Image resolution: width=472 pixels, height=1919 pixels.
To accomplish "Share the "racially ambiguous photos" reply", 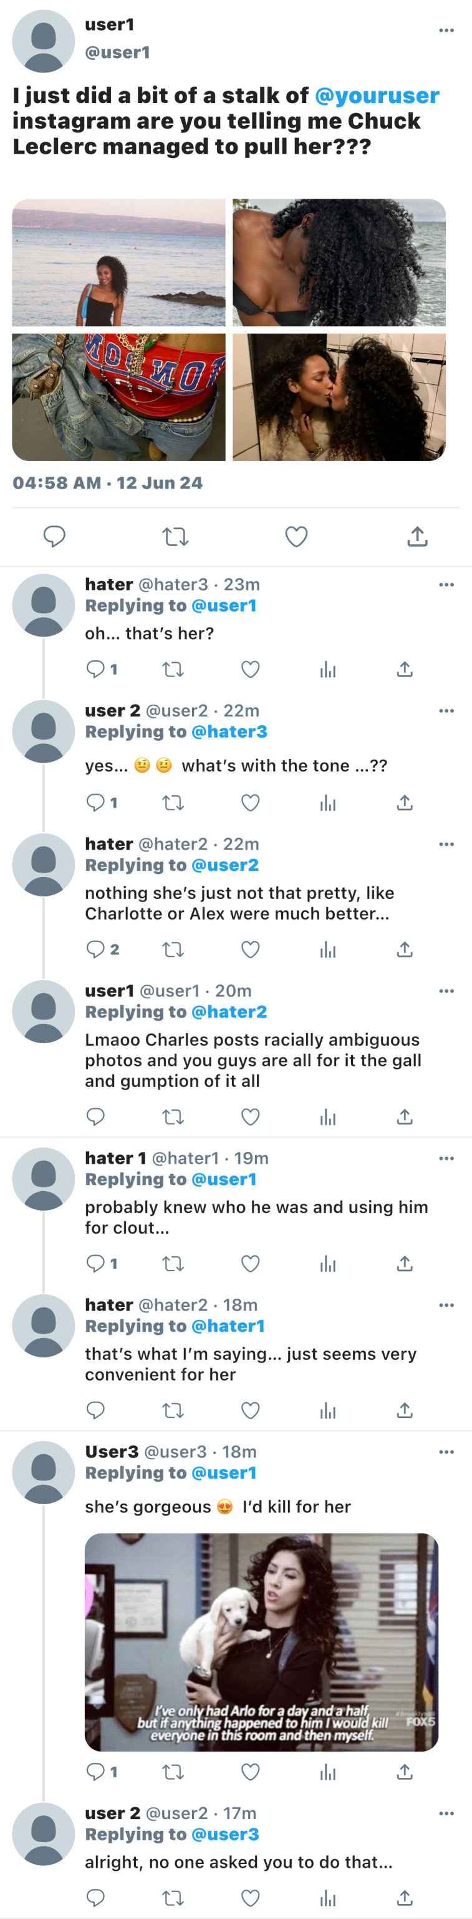I will 405,1117.
